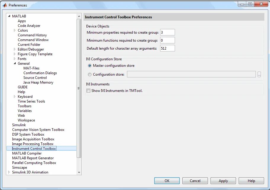The image size is (270, 190).
Task: Select Simulink in the tree
Action: coord(19,125)
